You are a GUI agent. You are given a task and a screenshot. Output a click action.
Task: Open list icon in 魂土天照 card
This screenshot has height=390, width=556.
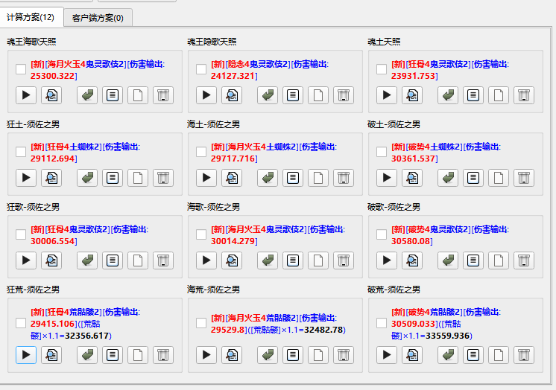(473, 95)
